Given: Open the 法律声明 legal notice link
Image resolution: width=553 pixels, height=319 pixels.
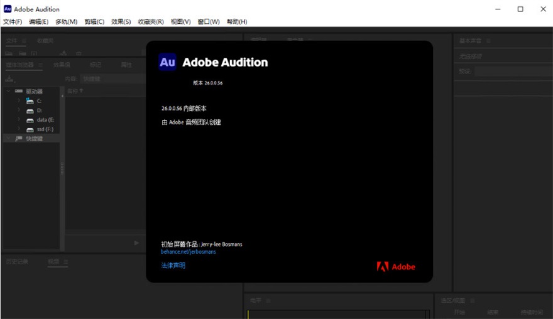Looking at the screenshot, I should point(173,266).
